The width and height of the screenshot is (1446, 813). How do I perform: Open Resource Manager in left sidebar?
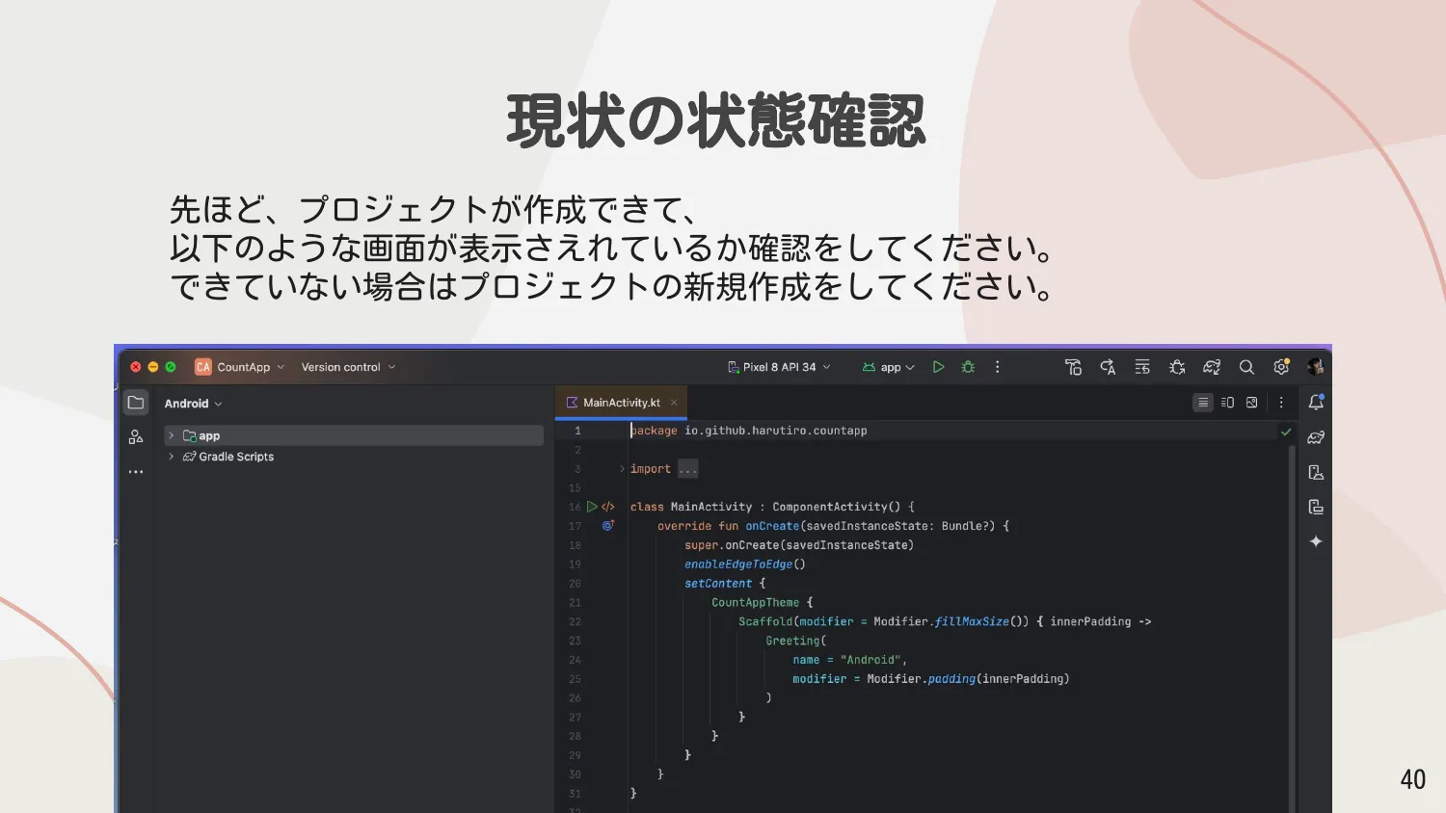point(136,437)
